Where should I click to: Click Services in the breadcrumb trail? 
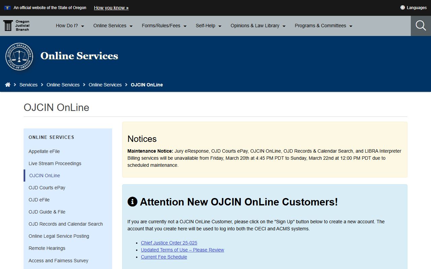[x=28, y=85]
